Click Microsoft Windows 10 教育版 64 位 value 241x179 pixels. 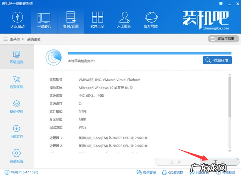106,88
